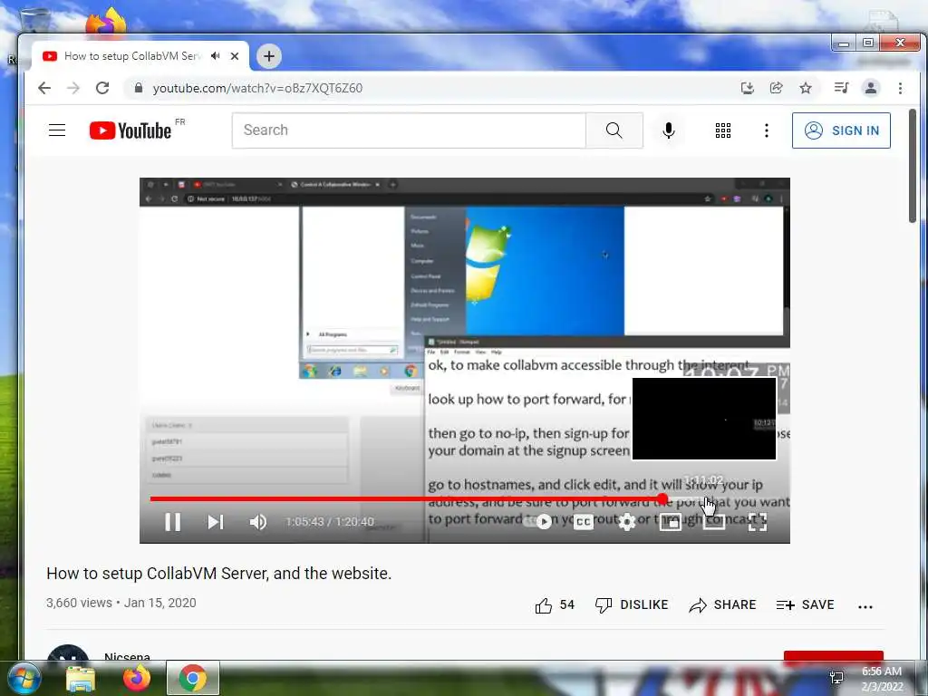
Task: Start voice search with the microphone
Action: [669, 130]
